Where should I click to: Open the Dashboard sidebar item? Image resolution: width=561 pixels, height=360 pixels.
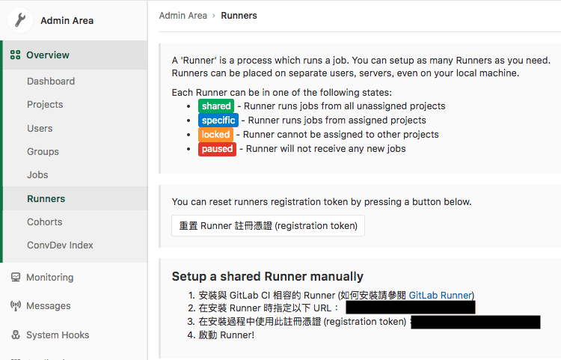tap(51, 82)
